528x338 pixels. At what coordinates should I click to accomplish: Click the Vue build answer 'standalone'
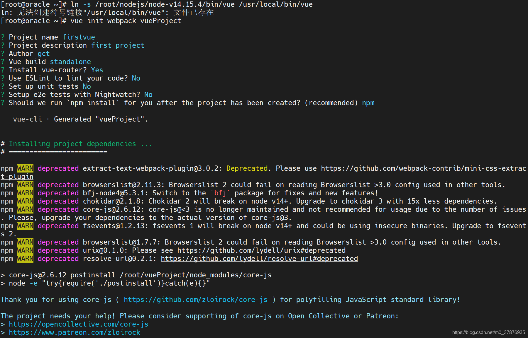click(70, 62)
